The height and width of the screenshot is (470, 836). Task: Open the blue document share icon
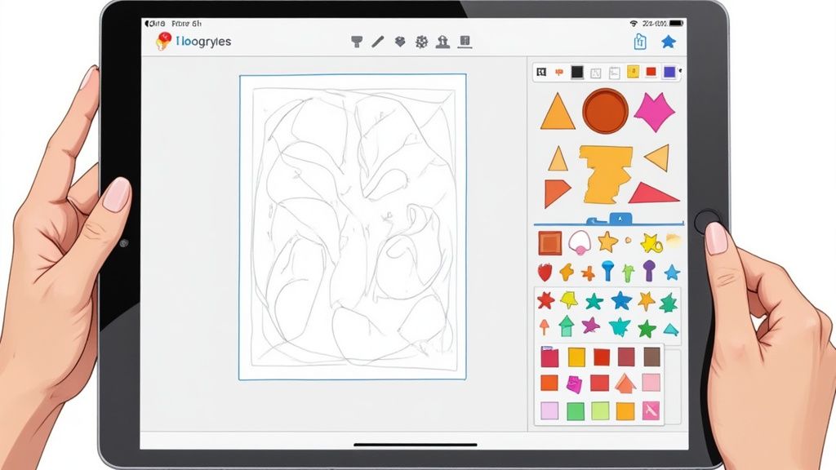(640, 42)
